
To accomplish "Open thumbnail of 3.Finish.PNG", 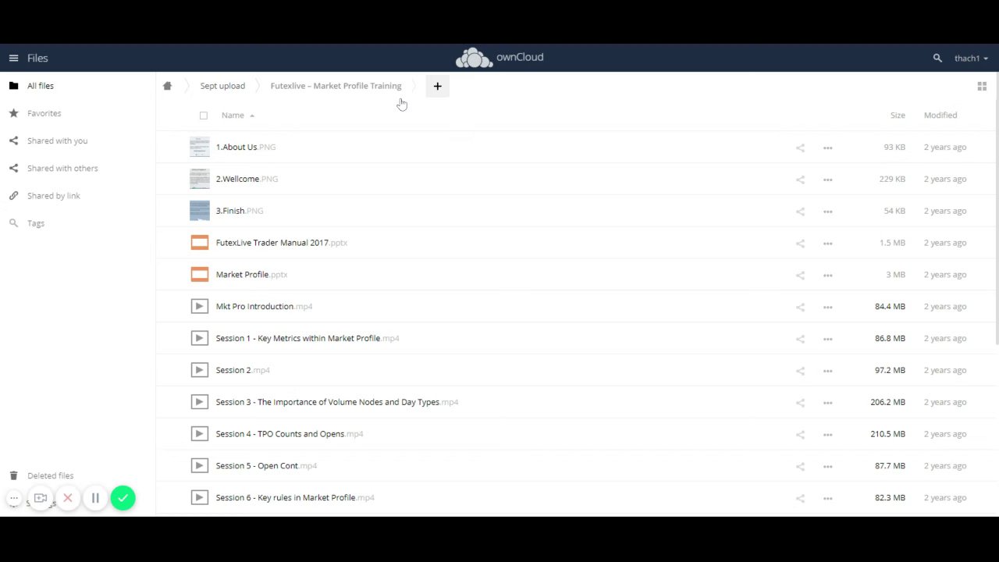I will pos(200,211).
